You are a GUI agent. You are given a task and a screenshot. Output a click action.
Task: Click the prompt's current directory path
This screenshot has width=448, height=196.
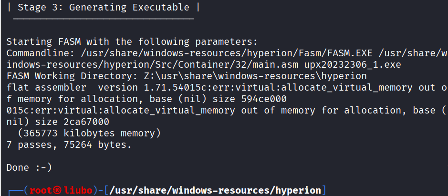pos(215,191)
